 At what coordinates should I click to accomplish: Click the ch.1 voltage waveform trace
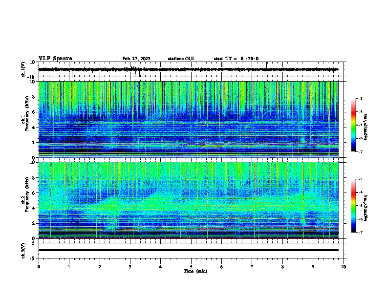pos(188,69)
